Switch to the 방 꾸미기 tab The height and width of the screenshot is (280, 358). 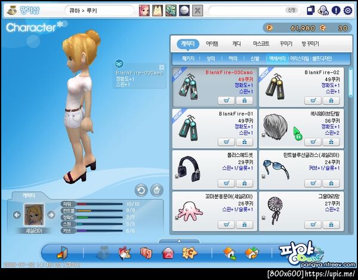[310, 44]
